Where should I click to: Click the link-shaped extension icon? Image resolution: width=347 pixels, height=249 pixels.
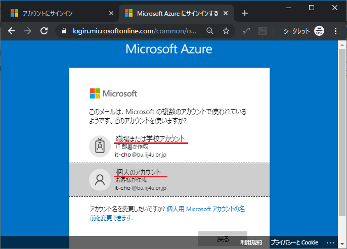[246, 31]
